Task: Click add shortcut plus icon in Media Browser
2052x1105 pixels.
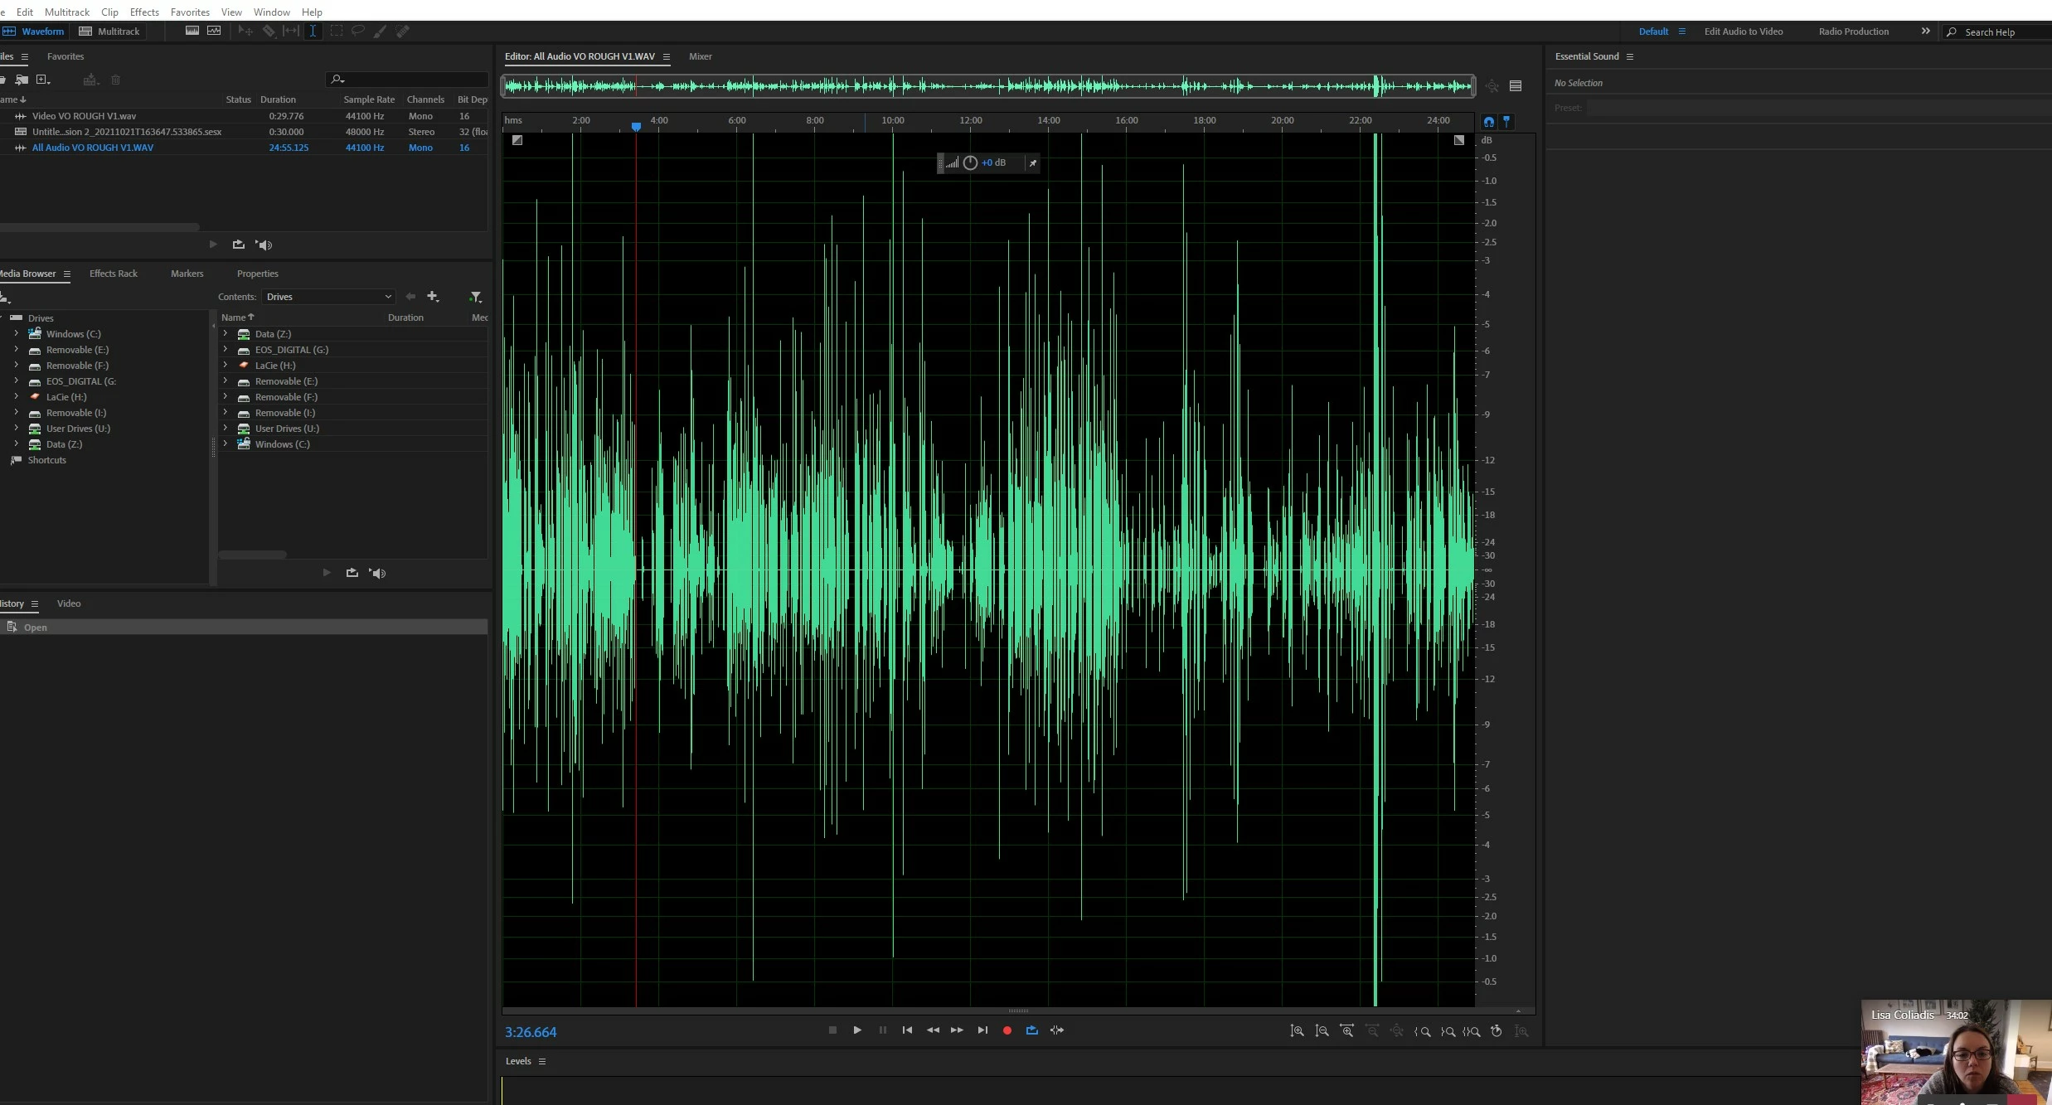Action: (432, 297)
